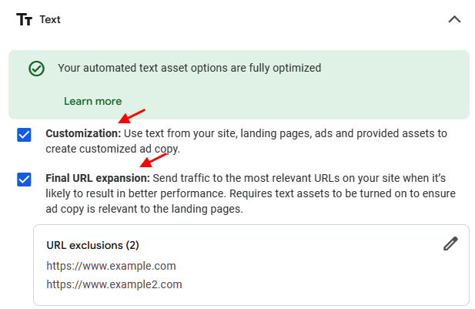The height and width of the screenshot is (309, 475).
Task: Click the "Text" section title
Action: click(50, 19)
